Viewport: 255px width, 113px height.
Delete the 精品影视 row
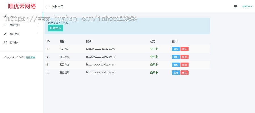[184, 57]
